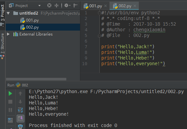Click the print("Hello,everyone!") code line
The height and width of the screenshot is (129, 187).
click(x=133, y=64)
